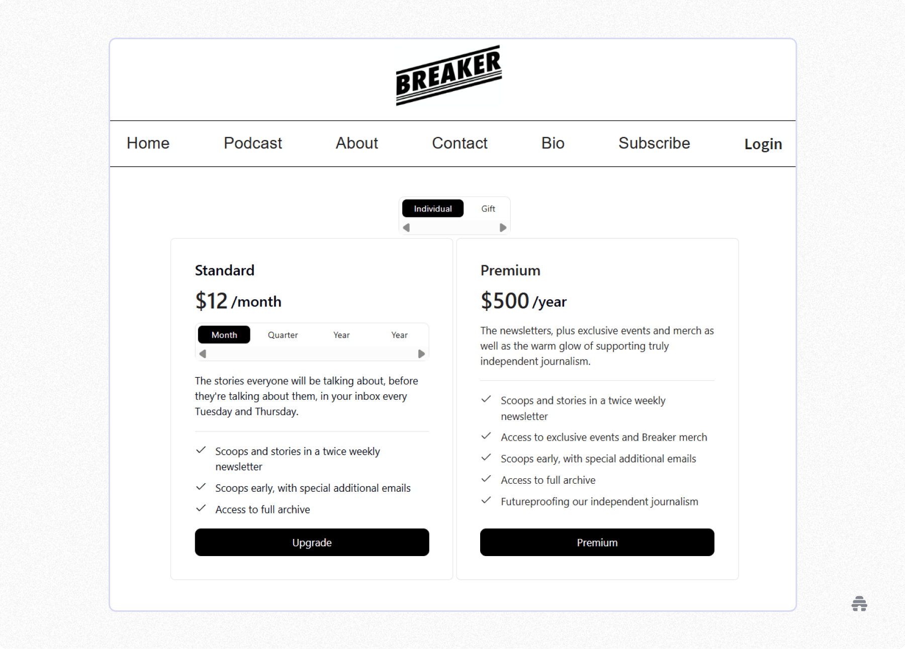The image size is (905, 649).
Task: Click the Upgrade button on Standard plan
Action: click(312, 543)
